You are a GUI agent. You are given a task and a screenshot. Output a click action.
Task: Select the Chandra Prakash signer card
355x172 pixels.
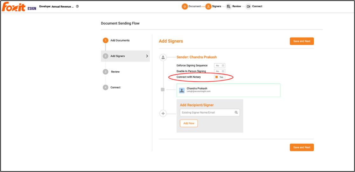tap(229, 90)
